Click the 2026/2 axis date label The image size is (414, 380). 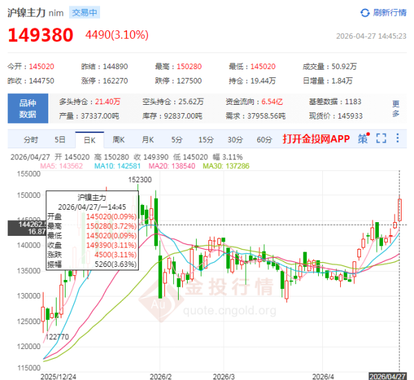161,377
